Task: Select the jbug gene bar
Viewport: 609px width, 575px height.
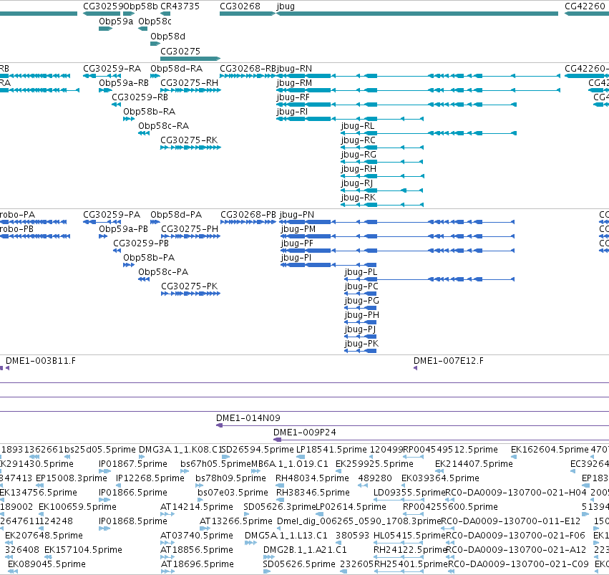Action: (417, 14)
